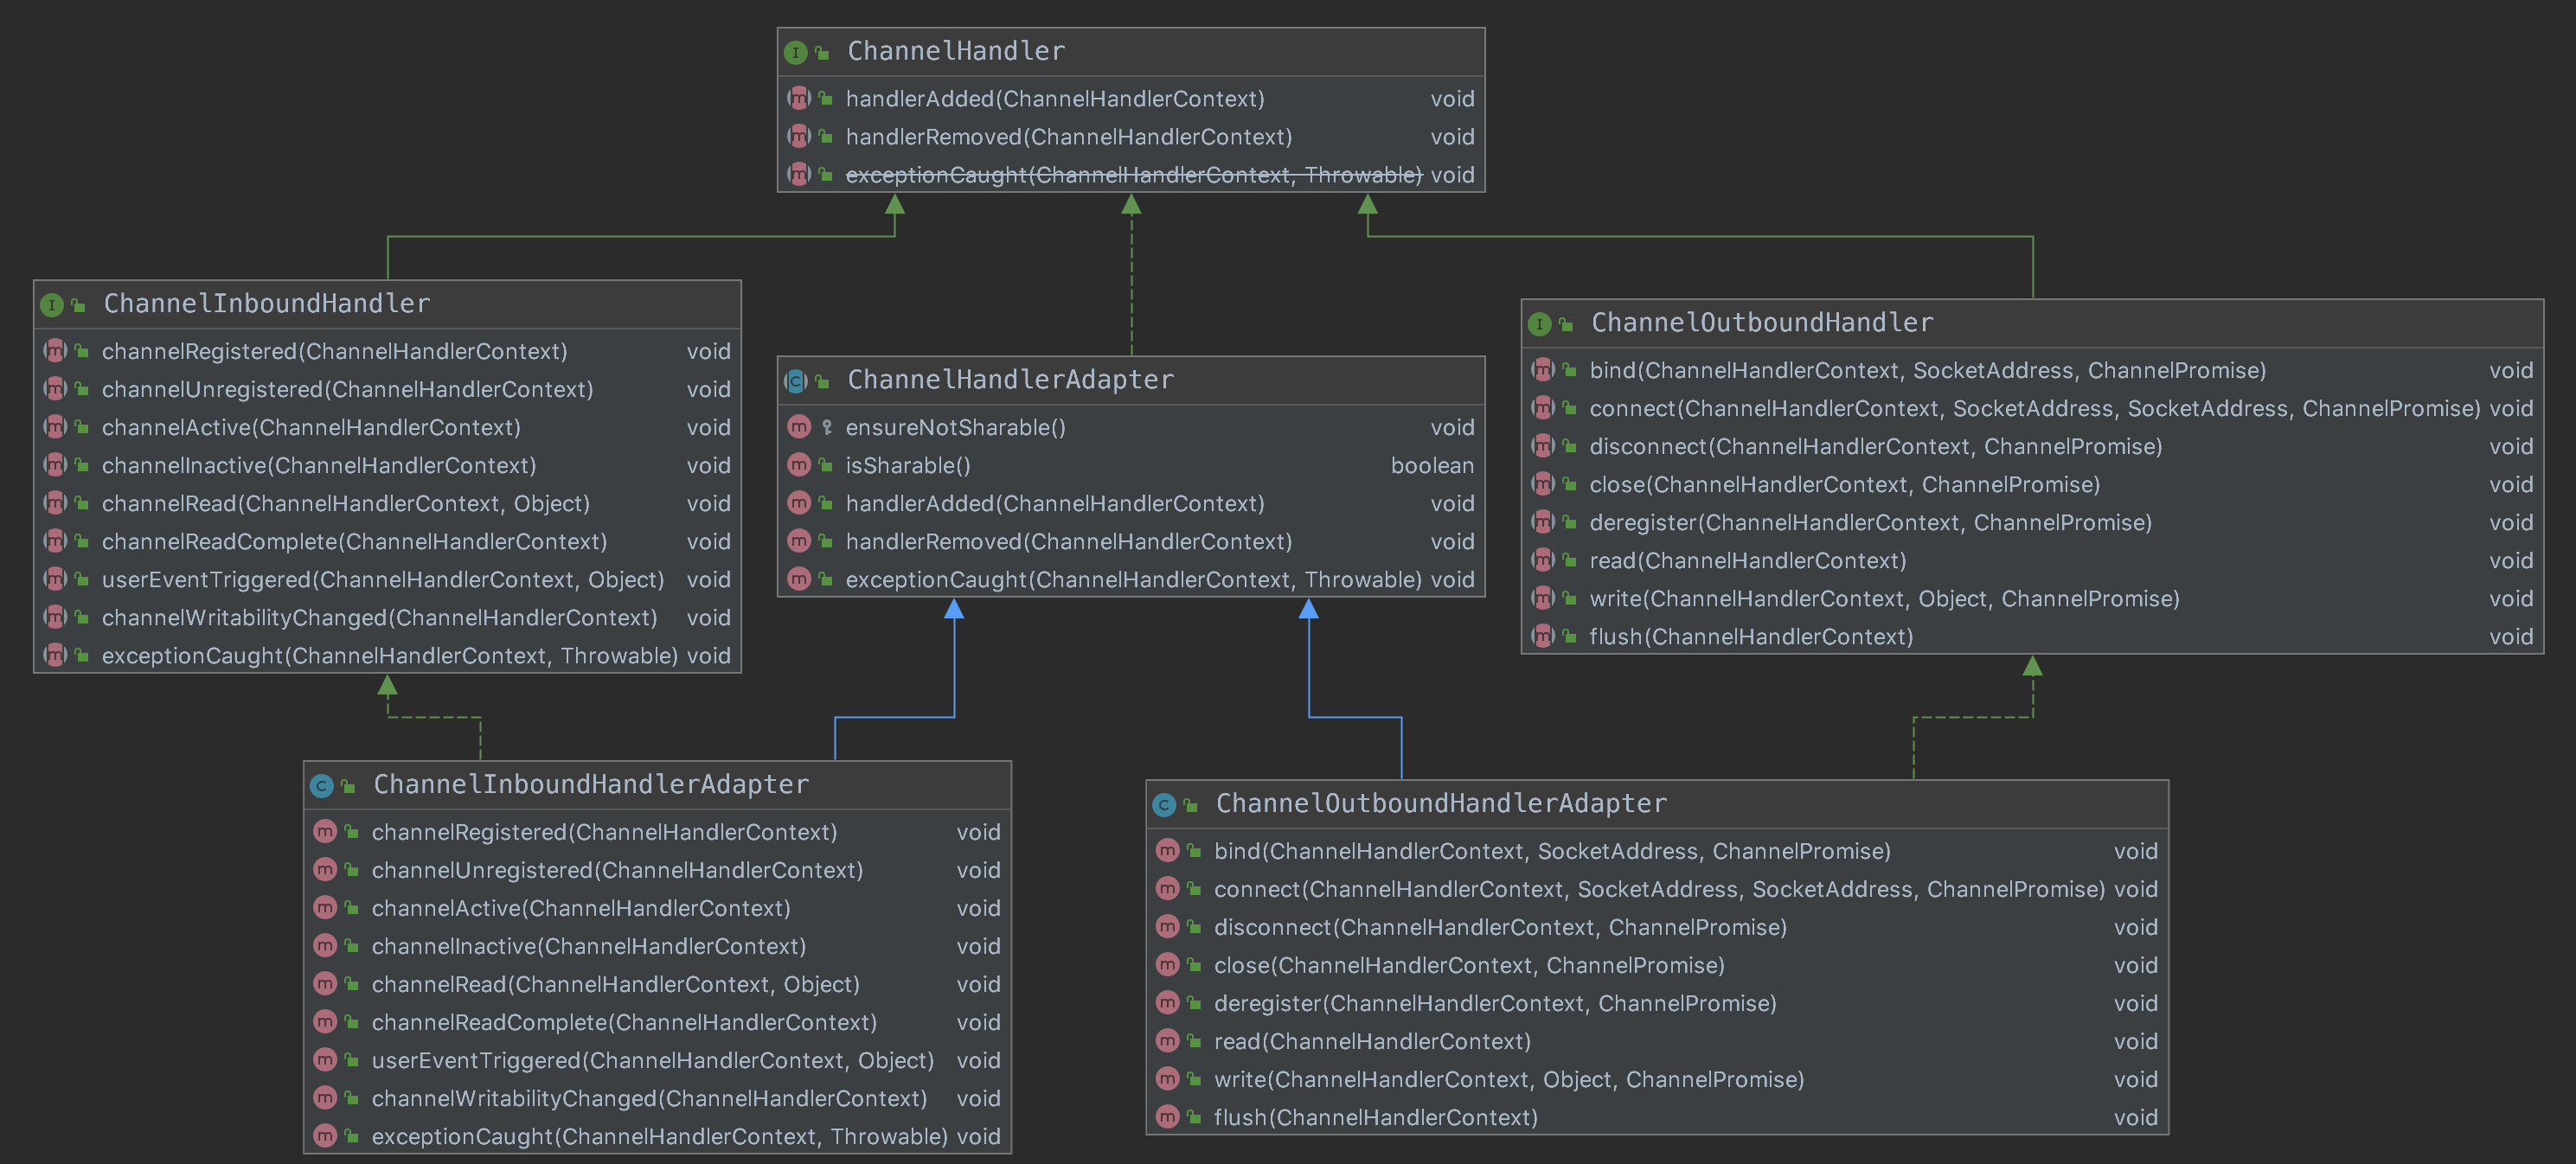Click the interface icon beside the ChannelHandler title
This screenshot has width=2576, height=1164.
795,52
